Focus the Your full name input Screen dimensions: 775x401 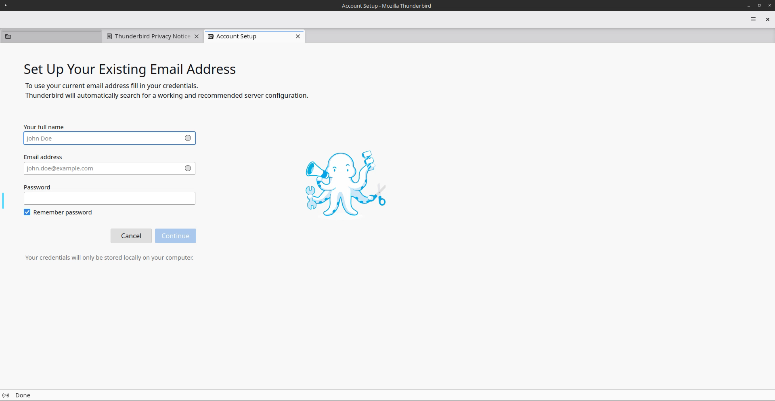pos(103,138)
